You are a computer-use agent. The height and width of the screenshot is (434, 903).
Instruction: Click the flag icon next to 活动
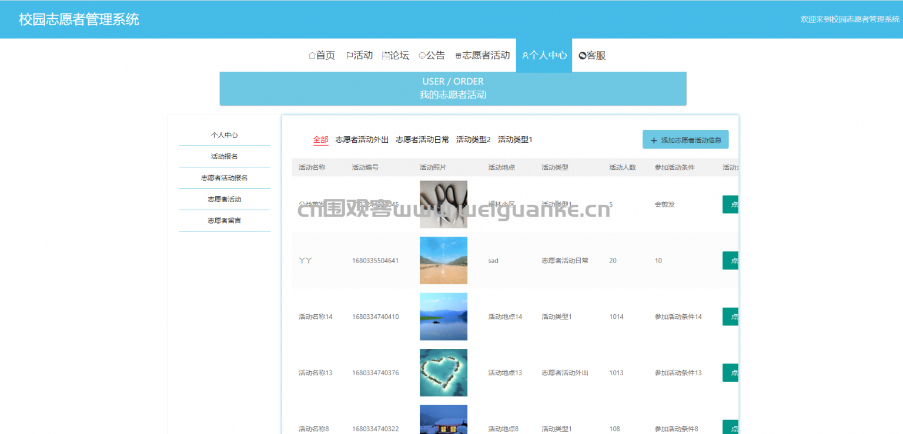[349, 55]
